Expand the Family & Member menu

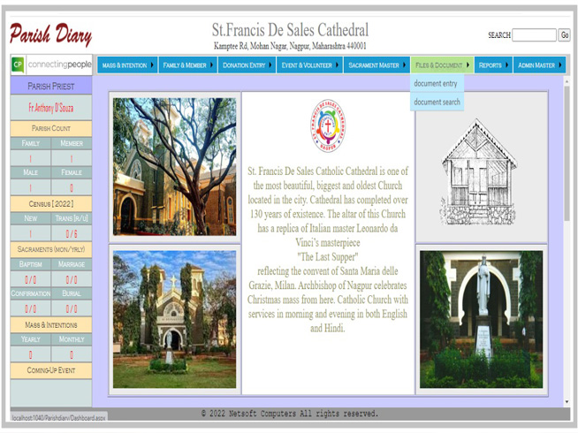(188, 65)
